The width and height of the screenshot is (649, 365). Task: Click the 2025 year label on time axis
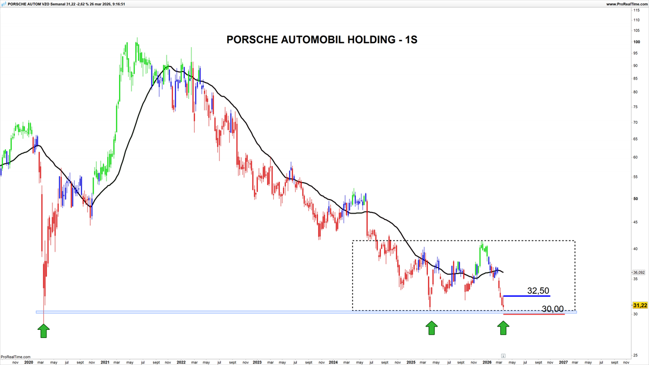point(410,362)
